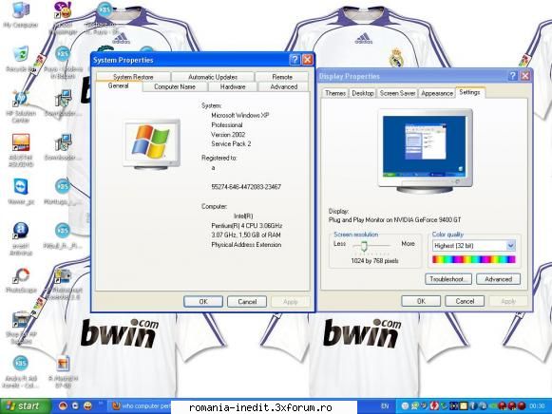
Task: Open avast! Antivirus shortcut
Action: click(21, 238)
